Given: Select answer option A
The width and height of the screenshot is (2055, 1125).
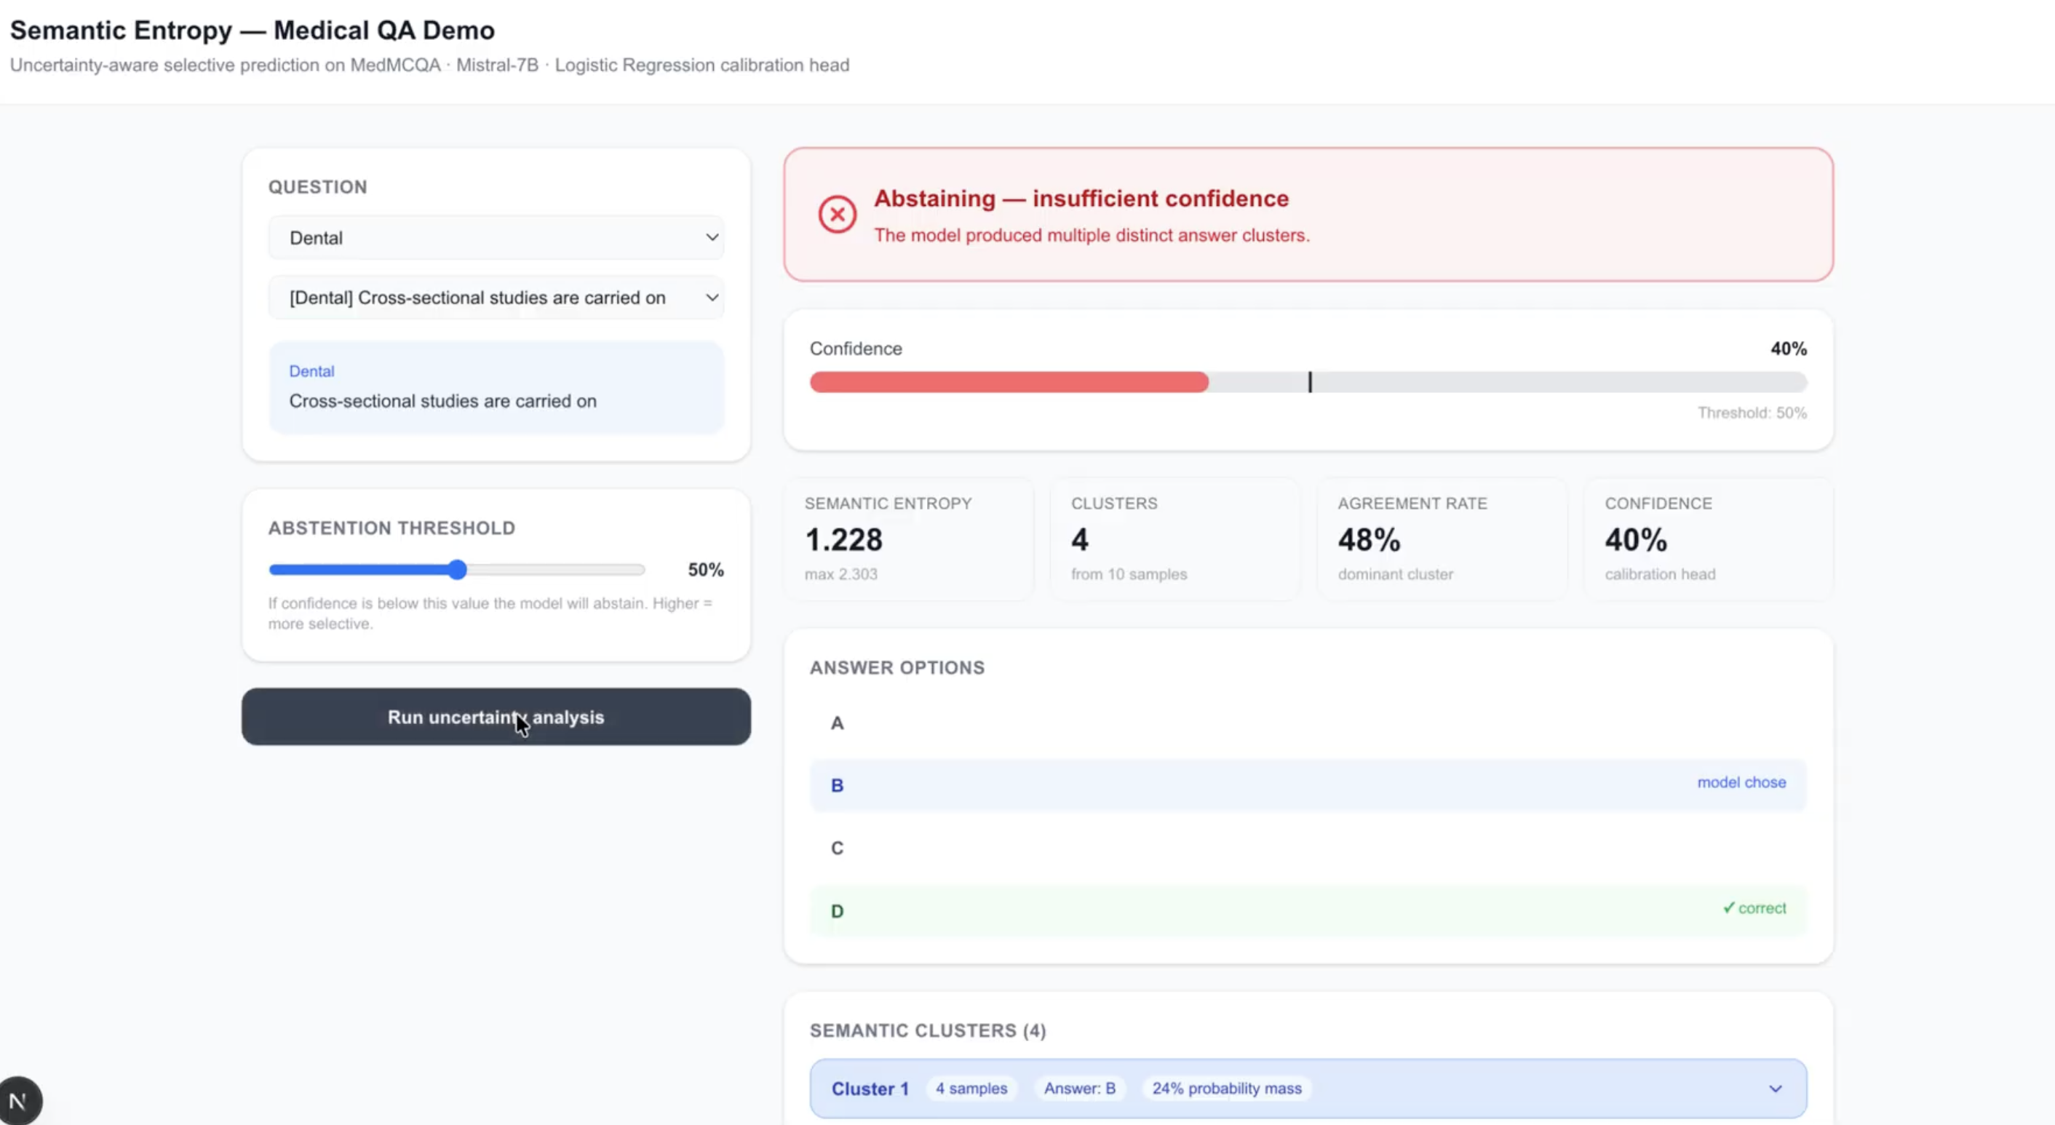Looking at the screenshot, I should pos(1308,723).
